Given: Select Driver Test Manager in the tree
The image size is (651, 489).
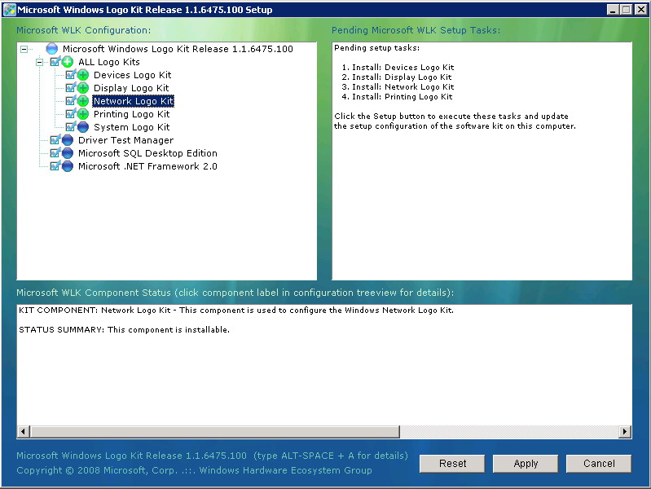Looking at the screenshot, I should coord(125,140).
